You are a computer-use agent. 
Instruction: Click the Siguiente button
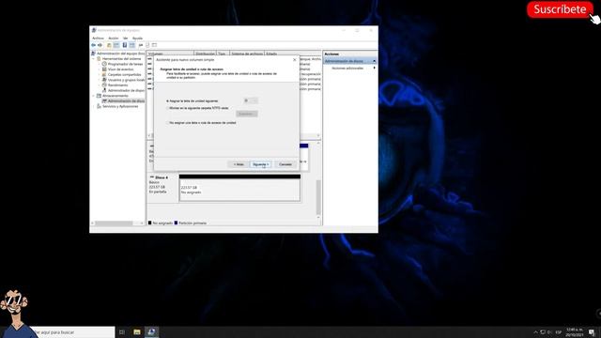click(x=261, y=164)
